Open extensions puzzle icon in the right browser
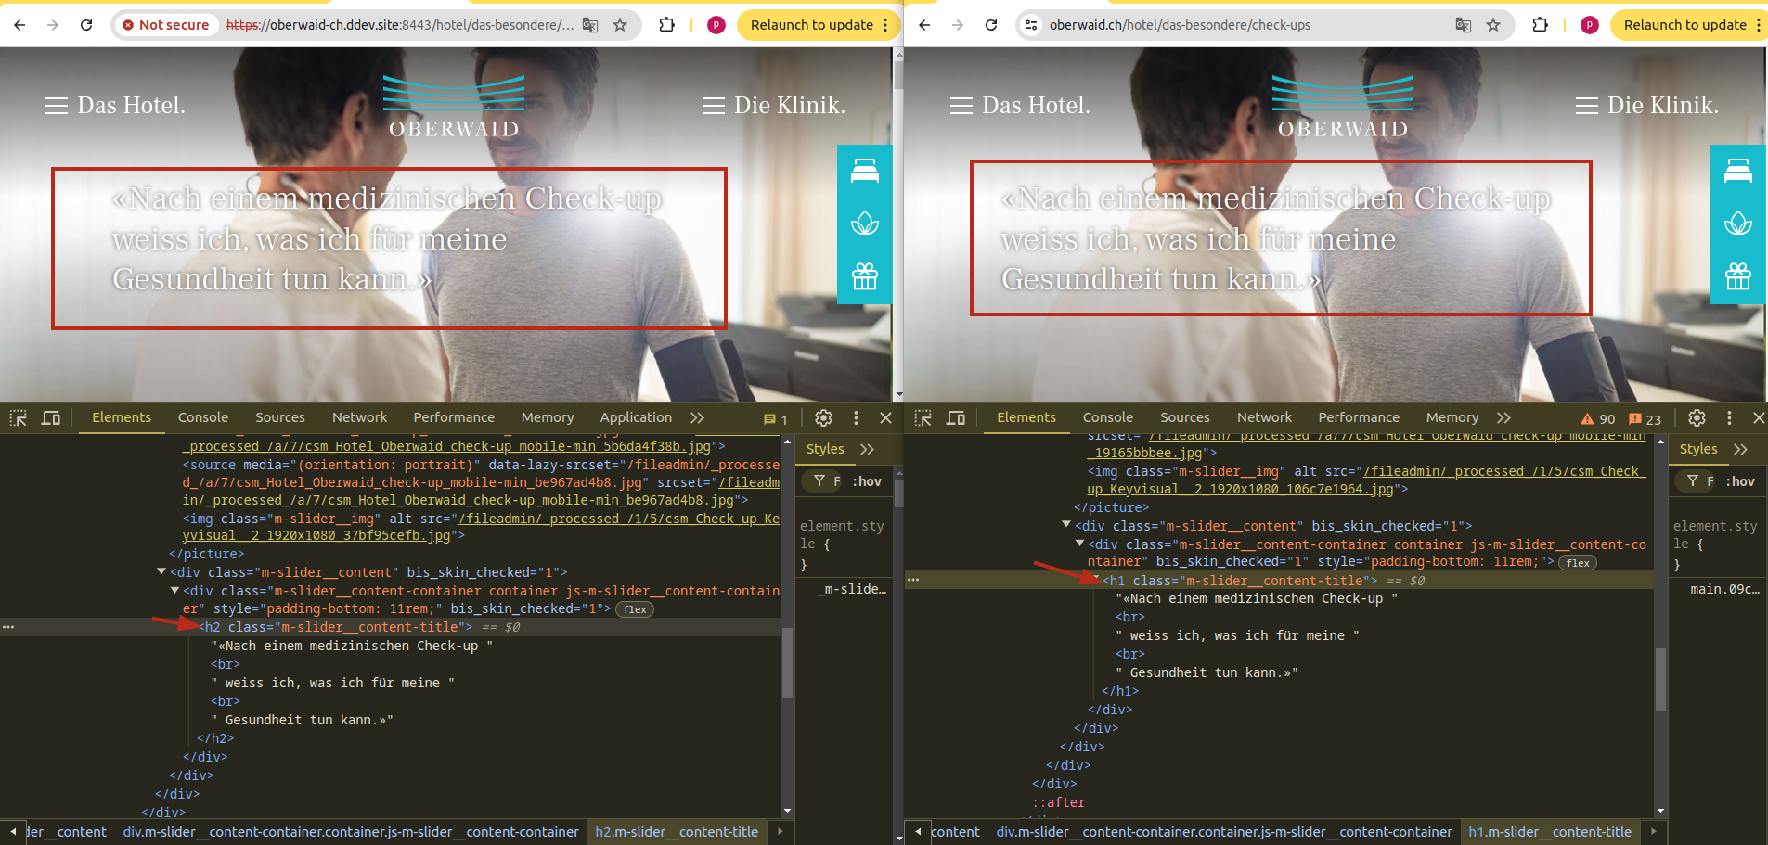 click(x=1540, y=25)
